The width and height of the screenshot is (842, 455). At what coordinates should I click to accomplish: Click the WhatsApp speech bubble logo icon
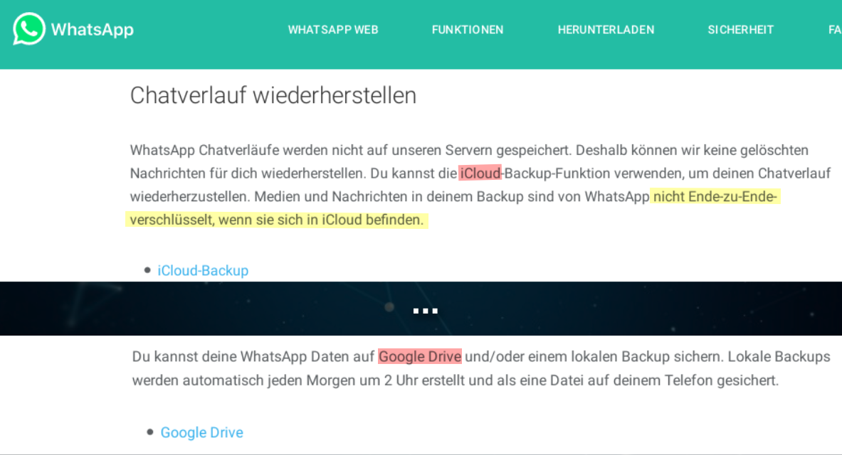(29, 29)
